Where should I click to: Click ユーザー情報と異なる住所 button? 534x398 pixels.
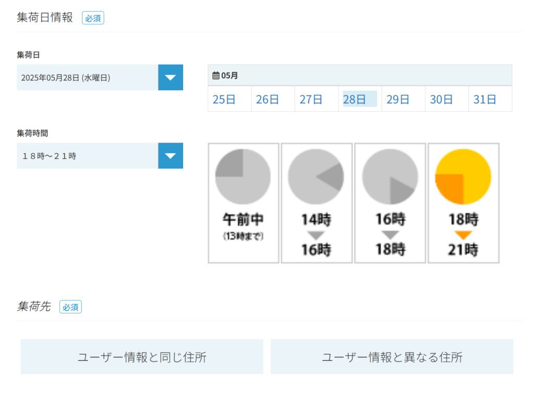coord(392,357)
